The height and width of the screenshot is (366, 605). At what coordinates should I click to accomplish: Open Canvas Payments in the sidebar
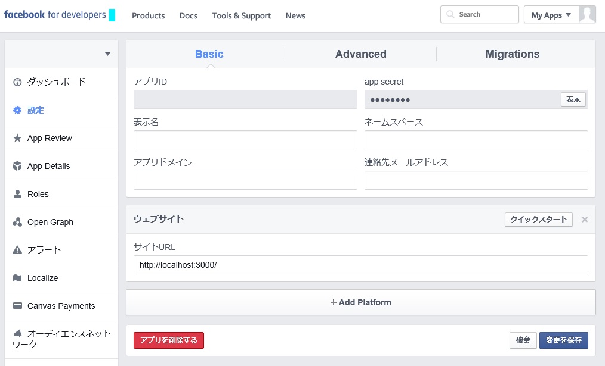click(61, 305)
